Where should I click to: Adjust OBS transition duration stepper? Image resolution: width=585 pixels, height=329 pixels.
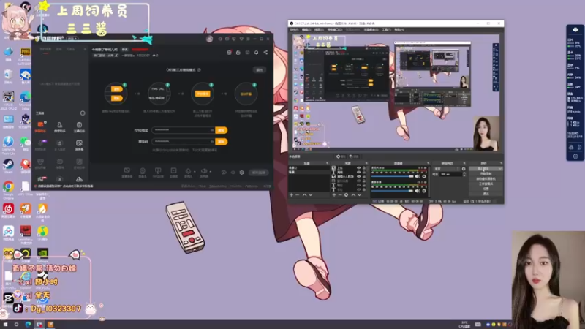[464, 174]
